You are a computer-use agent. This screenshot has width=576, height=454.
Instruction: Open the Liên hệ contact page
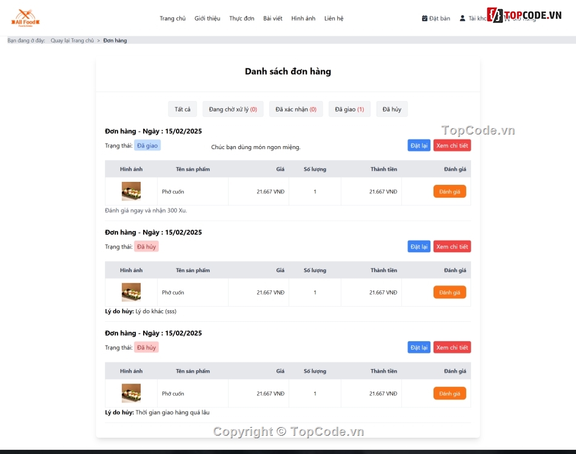[333, 18]
